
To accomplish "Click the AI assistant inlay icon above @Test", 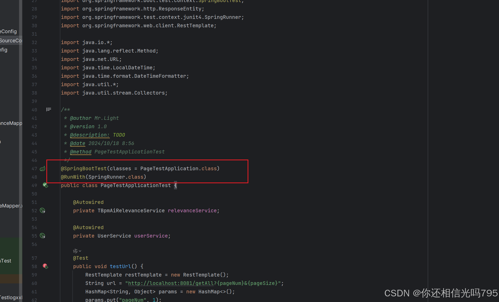I will coord(75,251).
